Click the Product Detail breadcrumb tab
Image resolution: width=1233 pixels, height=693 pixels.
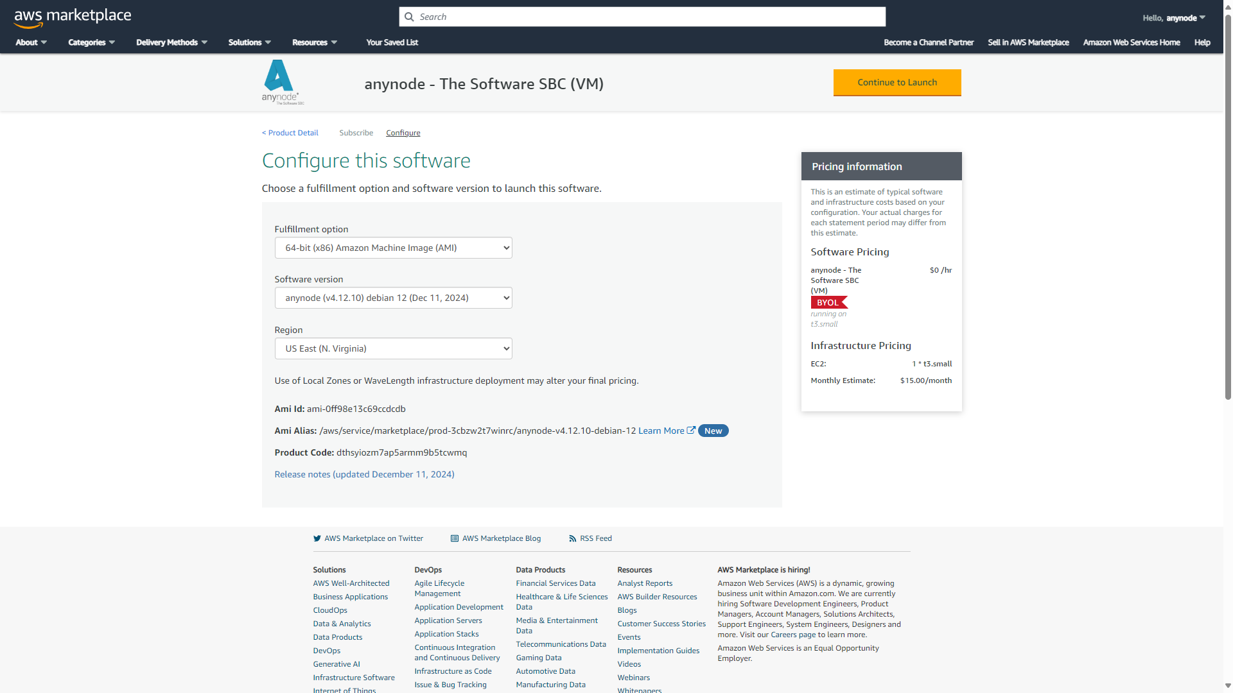coord(290,133)
